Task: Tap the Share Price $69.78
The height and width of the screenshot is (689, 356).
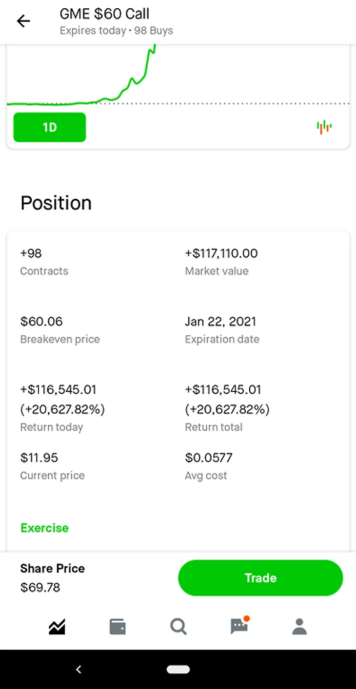Action: point(40,588)
